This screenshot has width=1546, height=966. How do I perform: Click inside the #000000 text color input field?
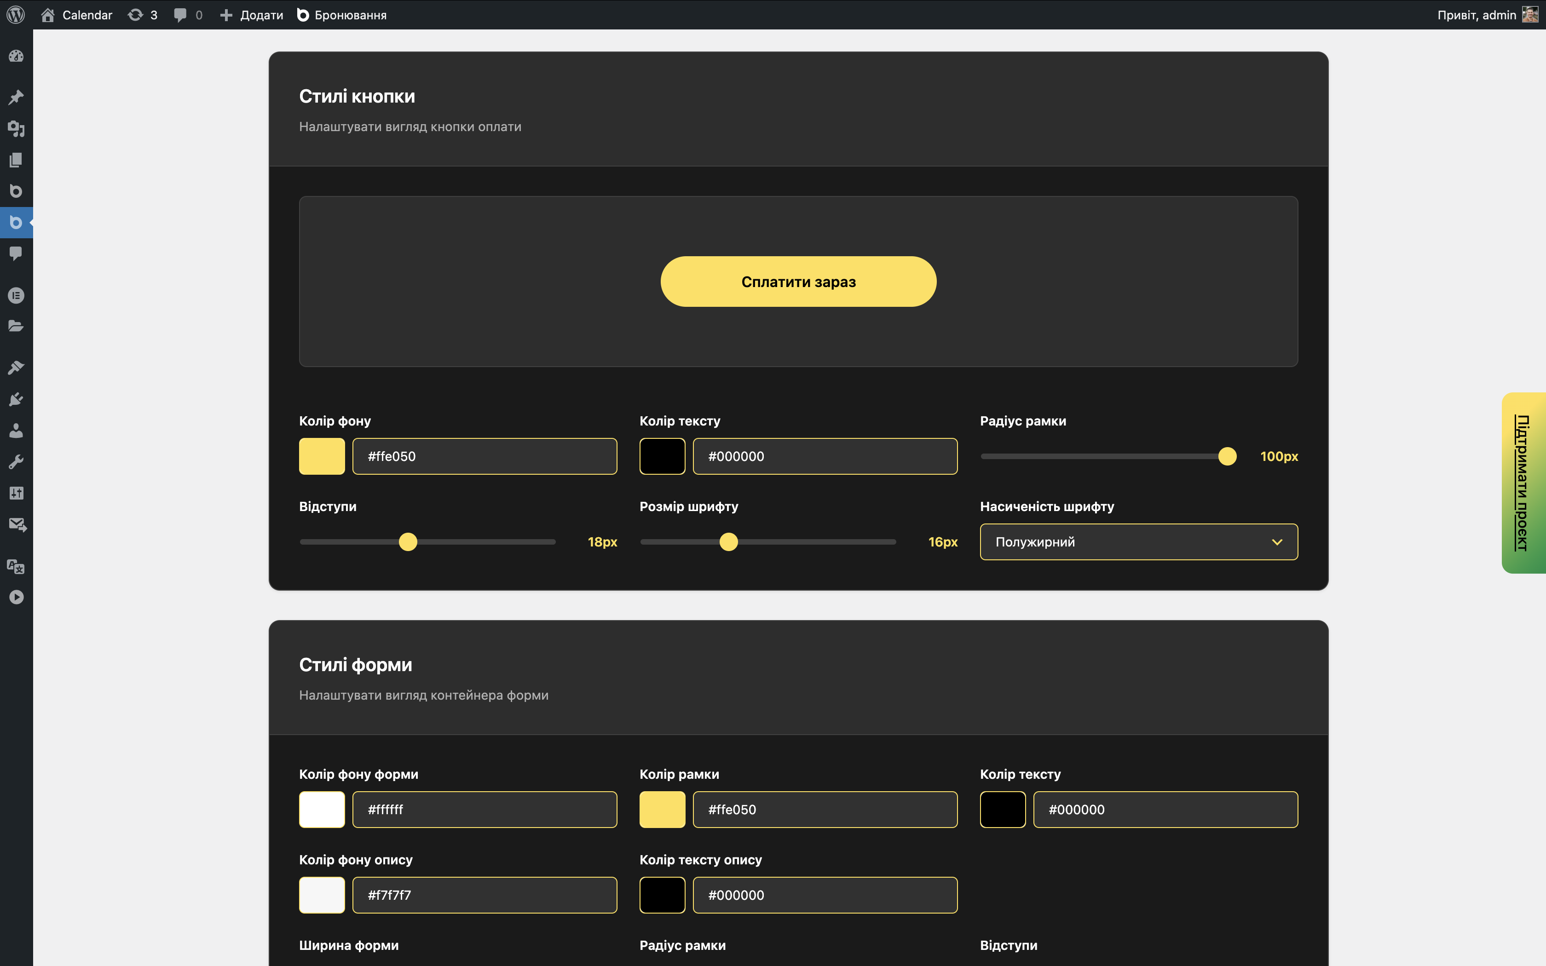(x=825, y=456)
